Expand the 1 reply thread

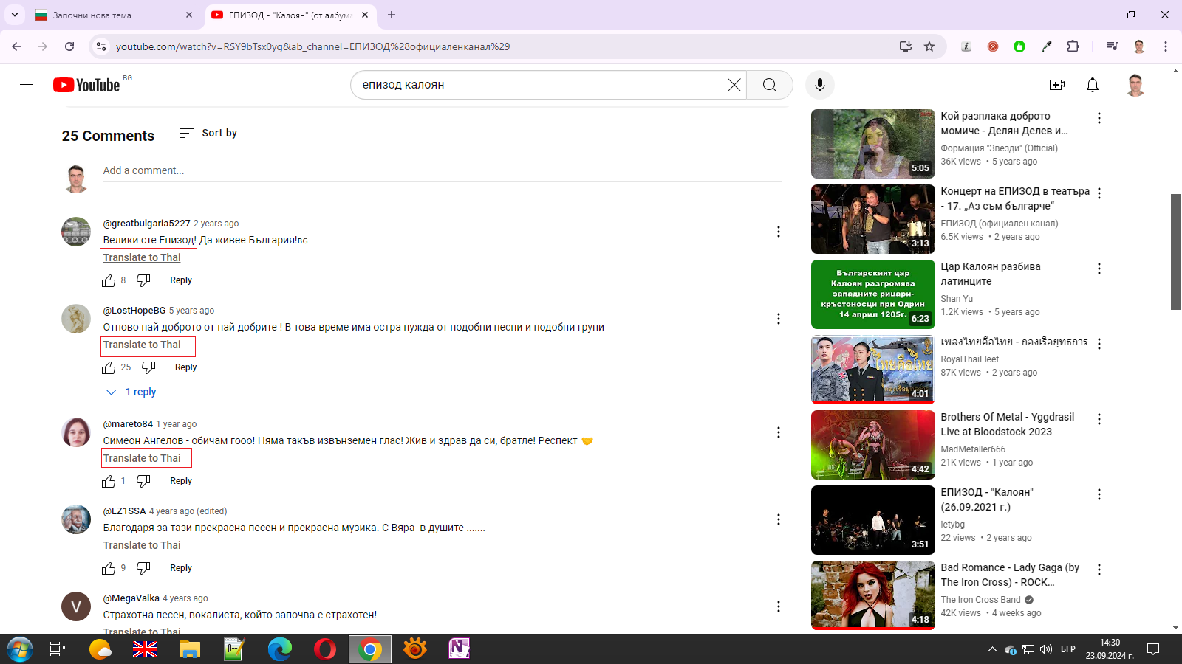tap(131, 392)
